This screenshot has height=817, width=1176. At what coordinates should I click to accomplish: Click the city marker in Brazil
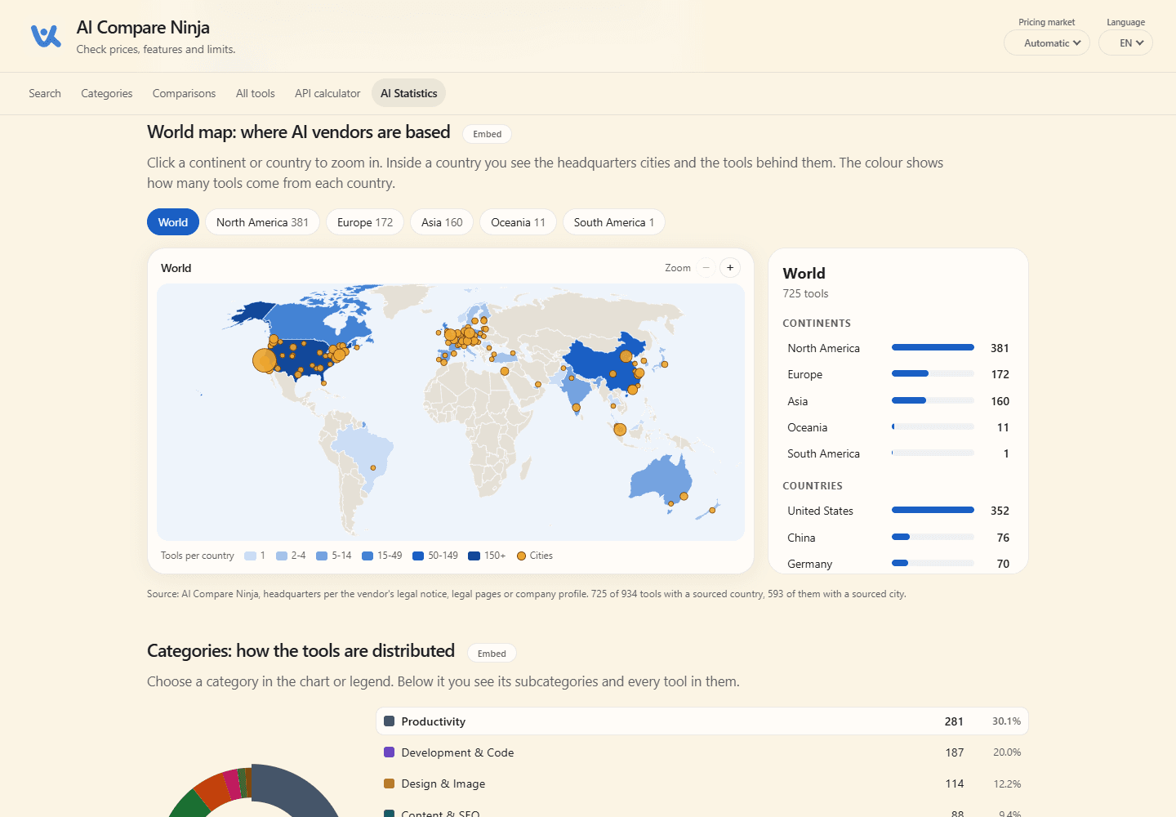click(x=373, y=468)
